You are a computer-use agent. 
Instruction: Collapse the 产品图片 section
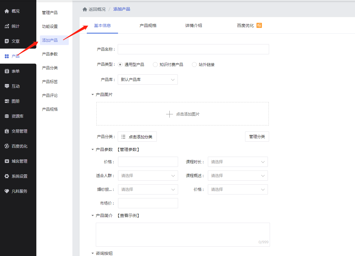(93, 95)
